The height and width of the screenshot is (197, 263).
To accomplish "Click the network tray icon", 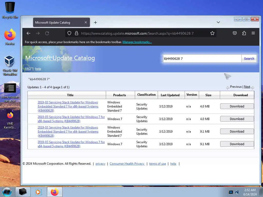I will 237,192.
